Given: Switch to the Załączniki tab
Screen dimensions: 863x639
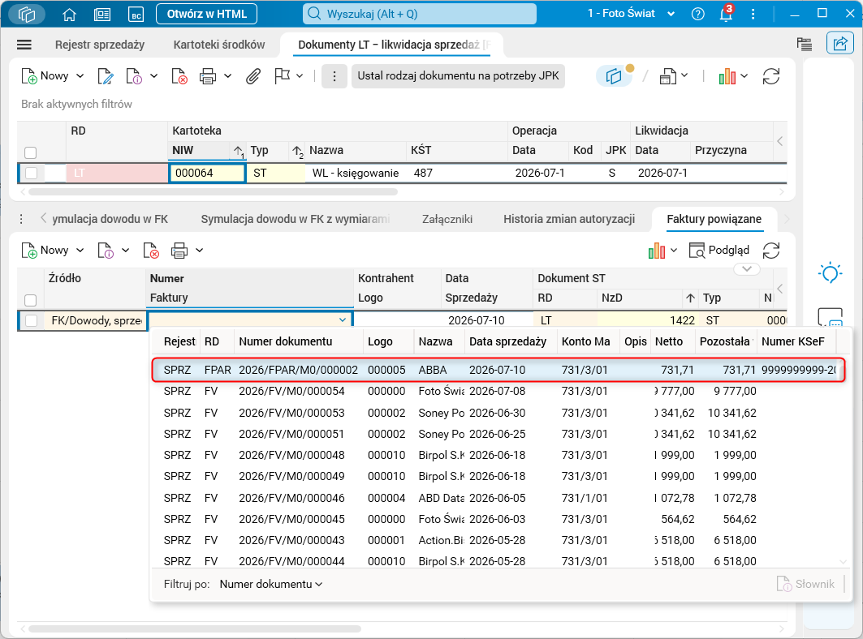Looking at the screenshot, I should click(447, 219).
